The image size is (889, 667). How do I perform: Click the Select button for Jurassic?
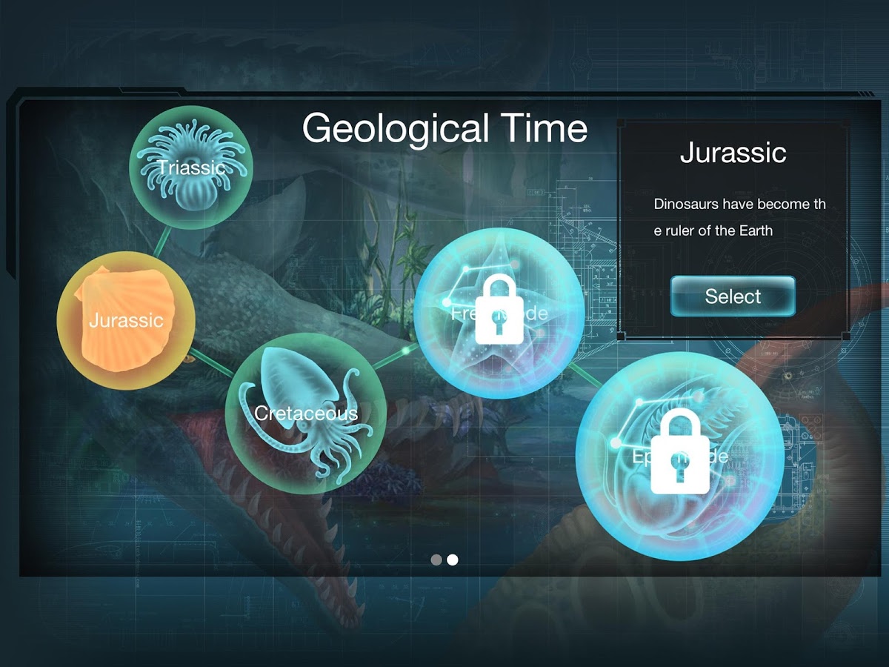tap(733, 296)
